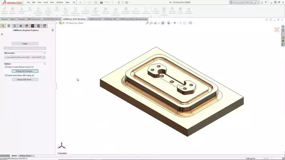The height and width of the screenshot is (160, 285).
Task: Open the Options gear dropdown arrow
Action: click(x=129, y=2)
